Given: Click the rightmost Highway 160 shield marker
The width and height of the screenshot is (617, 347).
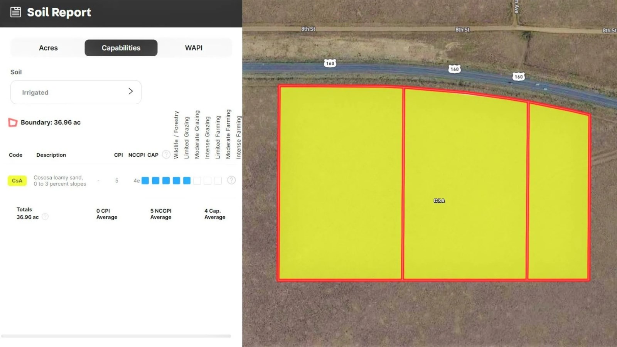Looking at the screenshot, I should pos(519,76).
